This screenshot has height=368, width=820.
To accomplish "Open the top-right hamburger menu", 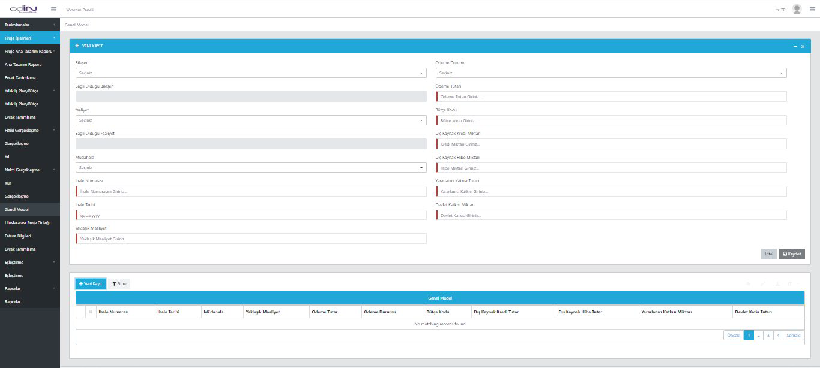I will [812, 10].
